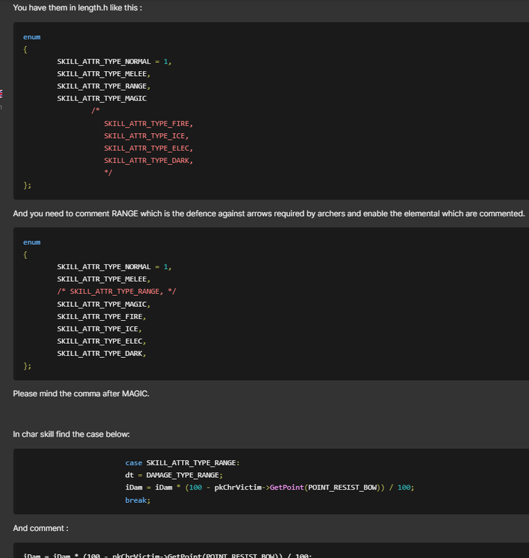This screenshot has width=529, height=558.
Task: Click the white 'SKILL_ATTR_TYPE_ICE,' line in second block
Action: pyautogui.click(x=99, y=329)
